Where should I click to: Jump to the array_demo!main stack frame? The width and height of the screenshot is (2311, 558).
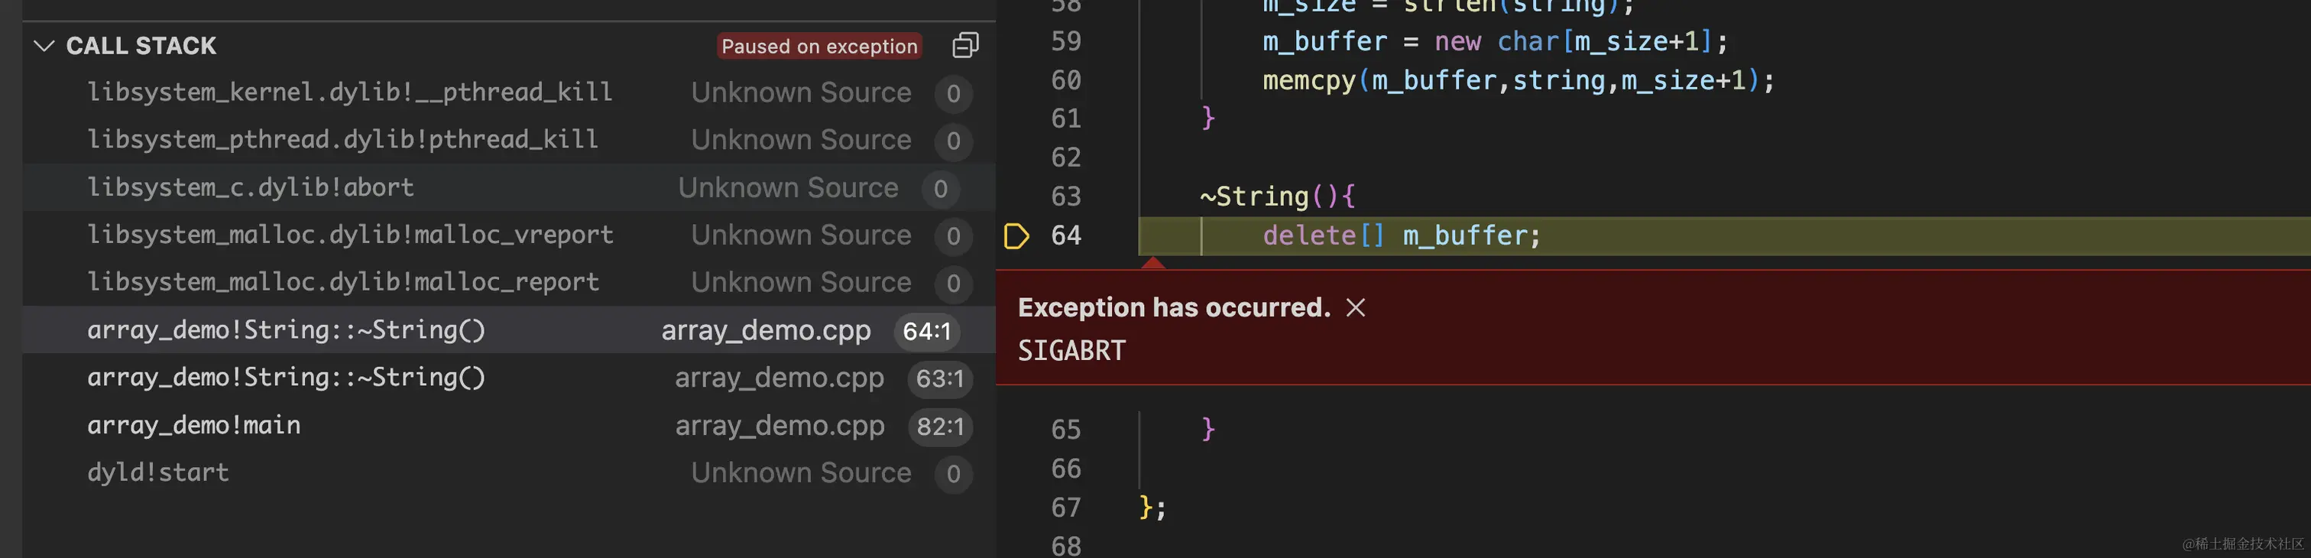194,425
